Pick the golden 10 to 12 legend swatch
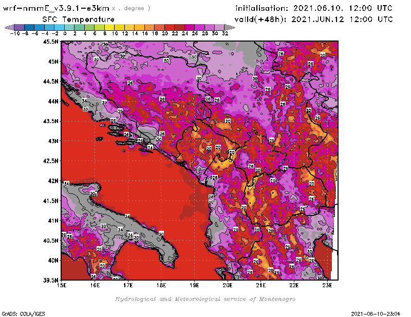Screen dimensions: 411x317 (119, 27)
